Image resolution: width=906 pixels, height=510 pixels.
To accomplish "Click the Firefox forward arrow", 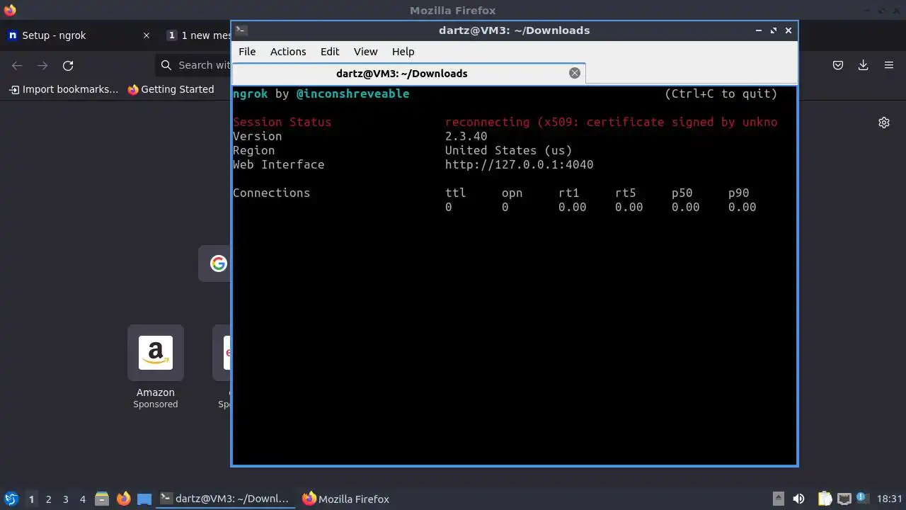I will pos(42,65).
